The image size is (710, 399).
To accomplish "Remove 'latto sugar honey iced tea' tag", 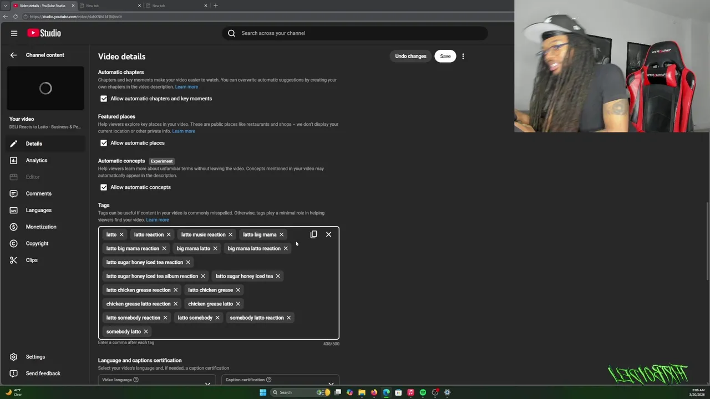I will click(278, 276).
